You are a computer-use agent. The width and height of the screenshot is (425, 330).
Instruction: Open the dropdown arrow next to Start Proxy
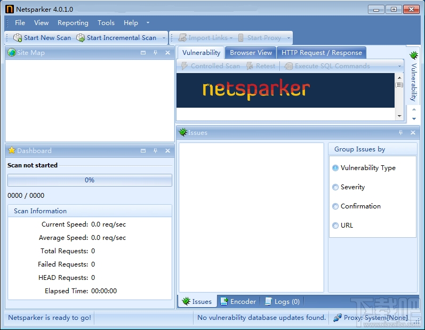coord(288,38)
